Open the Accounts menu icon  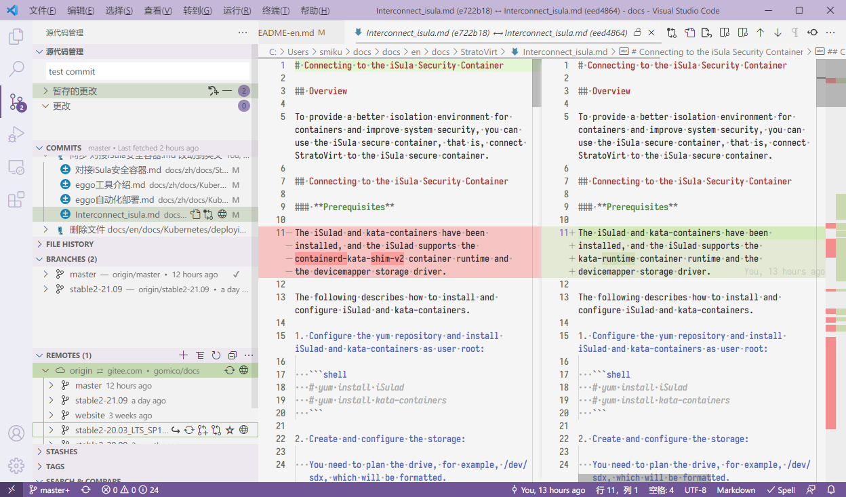[x=16, y=433]
